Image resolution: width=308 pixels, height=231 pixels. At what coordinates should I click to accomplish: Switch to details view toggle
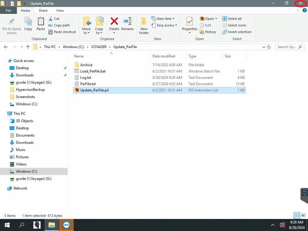pyautogui.click(x=297, y=215)
